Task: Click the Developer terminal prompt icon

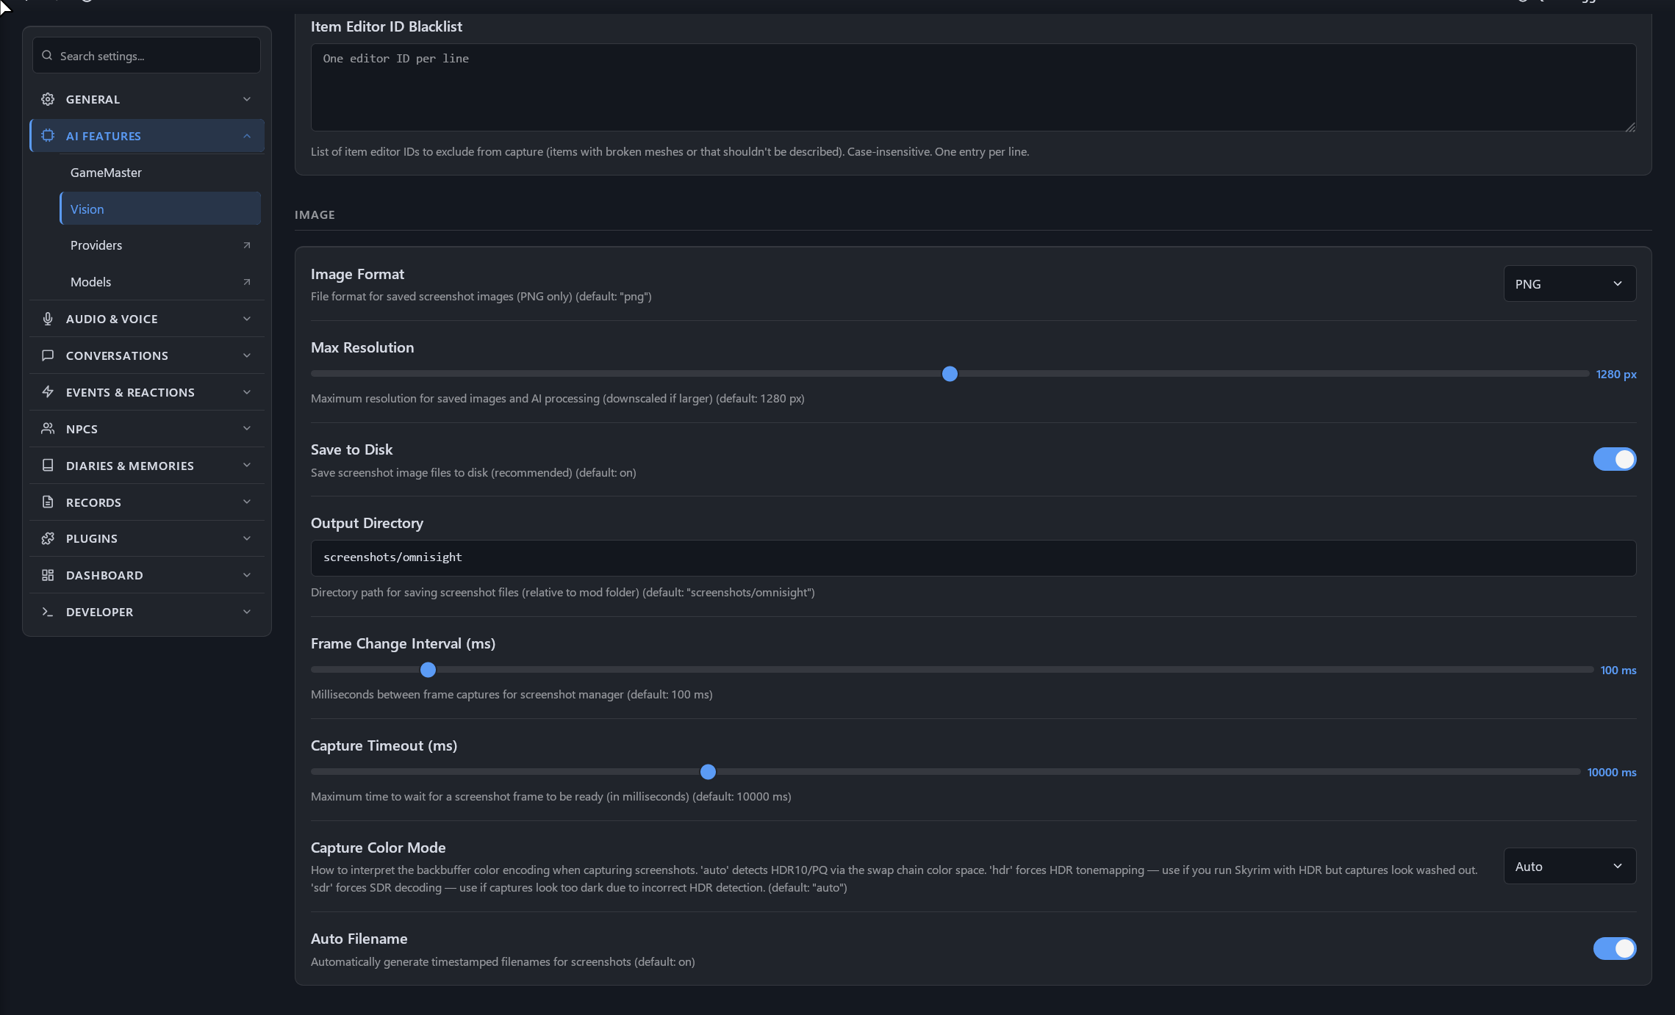Action: pyautogui.click(x=48, y=612)
